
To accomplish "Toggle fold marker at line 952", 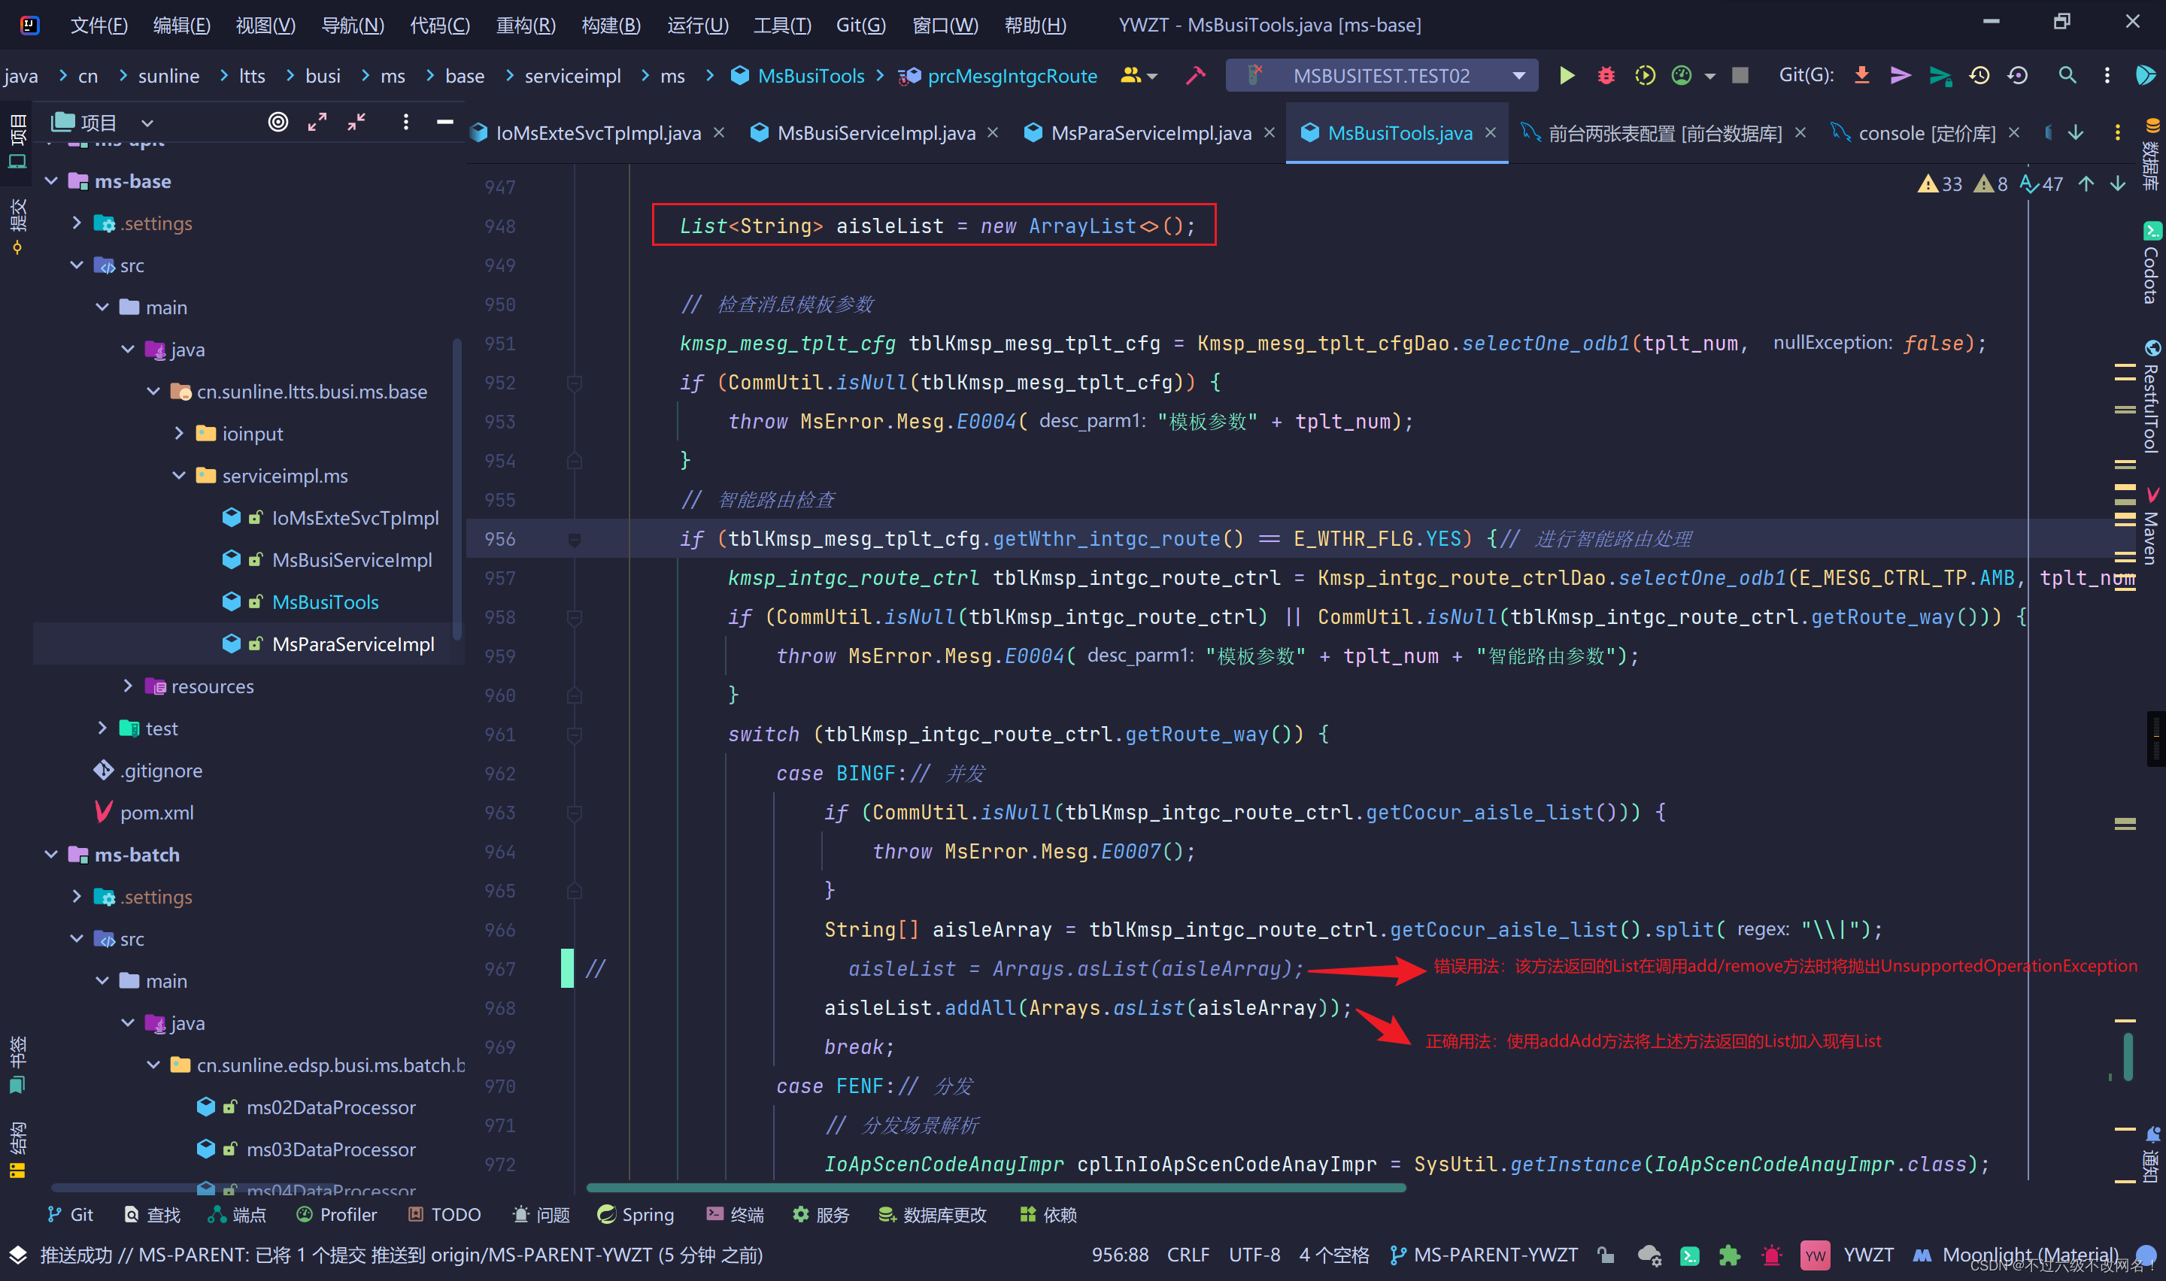I will (574, 383).
